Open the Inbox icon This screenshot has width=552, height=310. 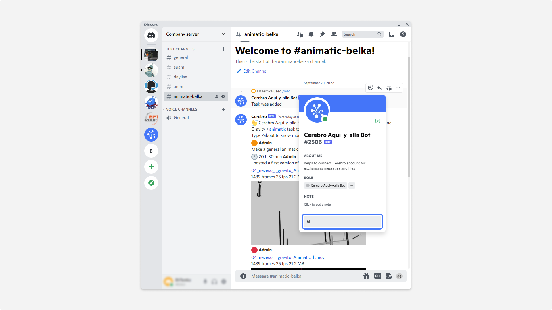coord(392,34)
